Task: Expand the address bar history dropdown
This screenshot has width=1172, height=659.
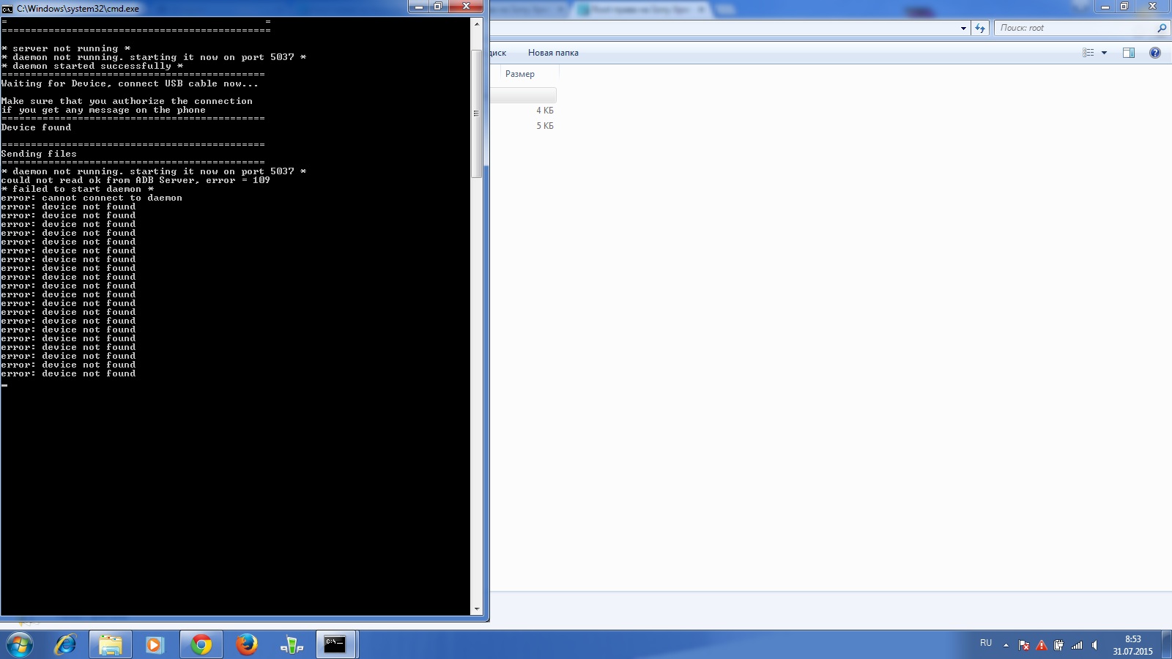Action: (x=963, y=28)
